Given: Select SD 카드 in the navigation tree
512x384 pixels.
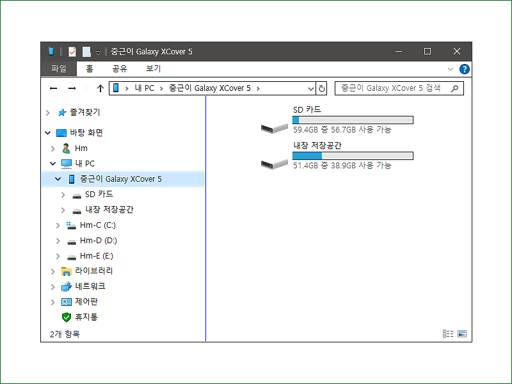Looking at the screenshot, I should (x=99, y=195).
